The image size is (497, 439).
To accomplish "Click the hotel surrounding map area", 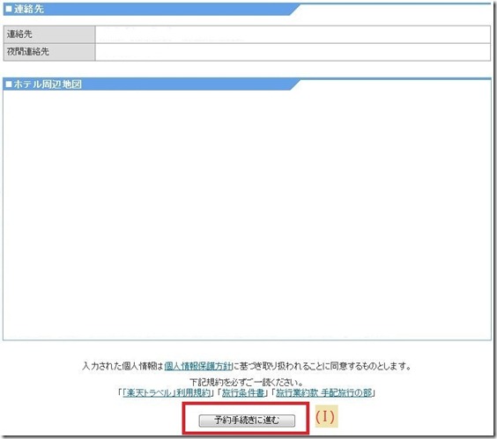I will (247, 216).
